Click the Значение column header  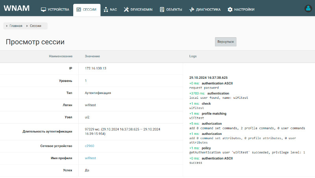(92, 56)
